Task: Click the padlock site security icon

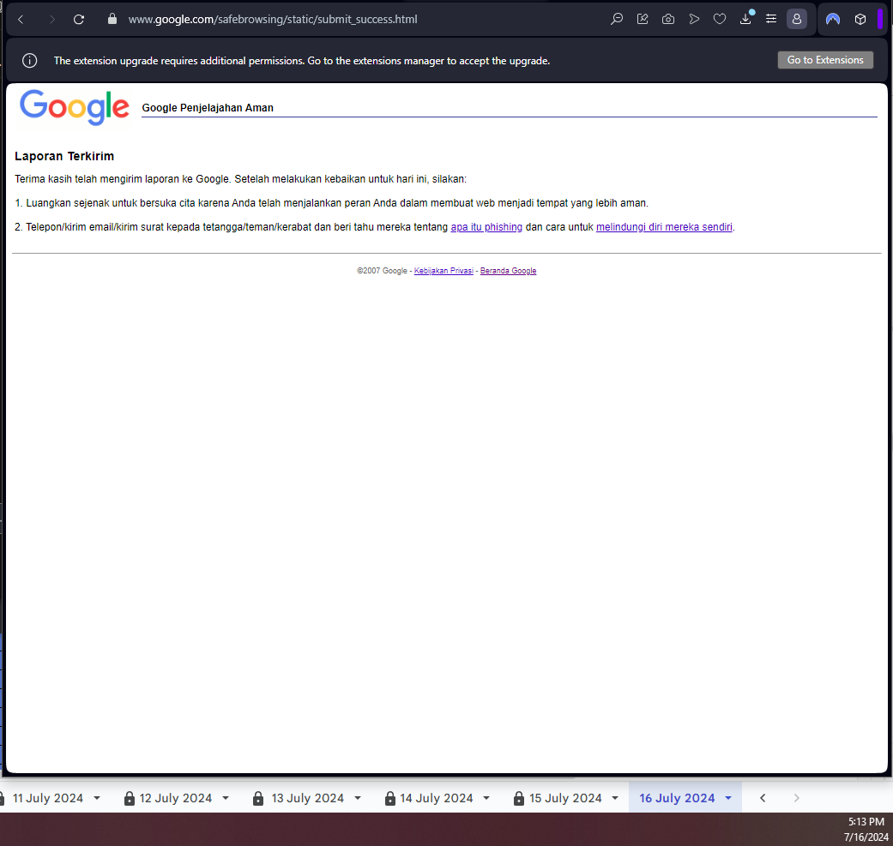Action: (112, 19)
